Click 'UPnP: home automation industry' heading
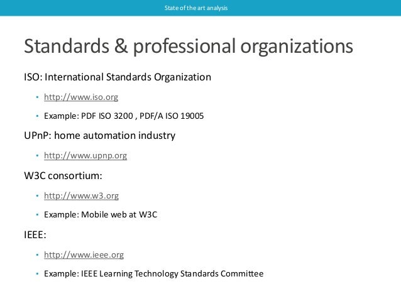The image size is (401, 301). pos(100,136)
